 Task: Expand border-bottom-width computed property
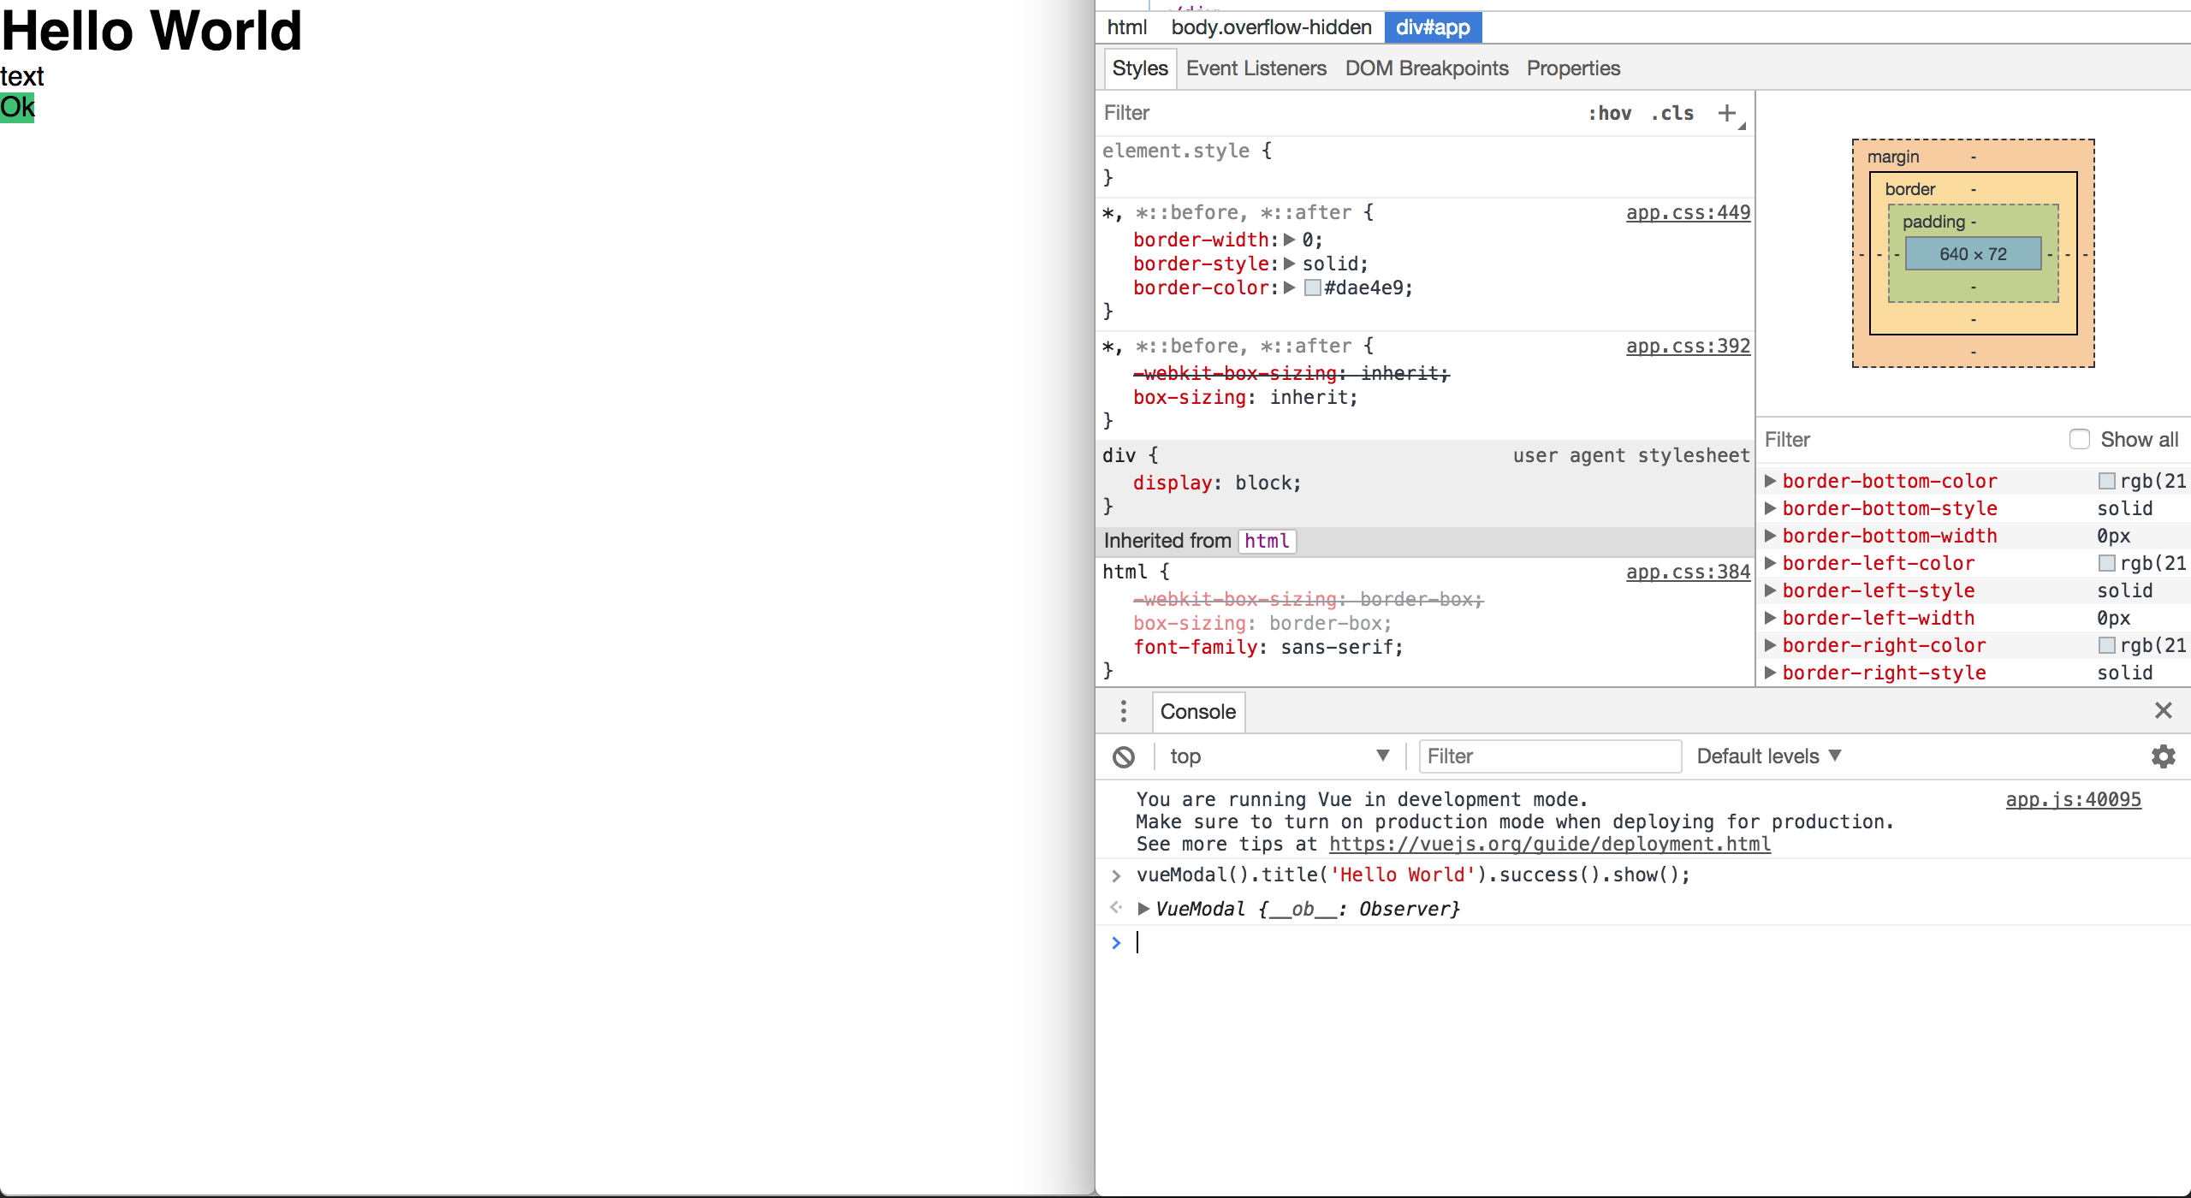(1771, 536)
